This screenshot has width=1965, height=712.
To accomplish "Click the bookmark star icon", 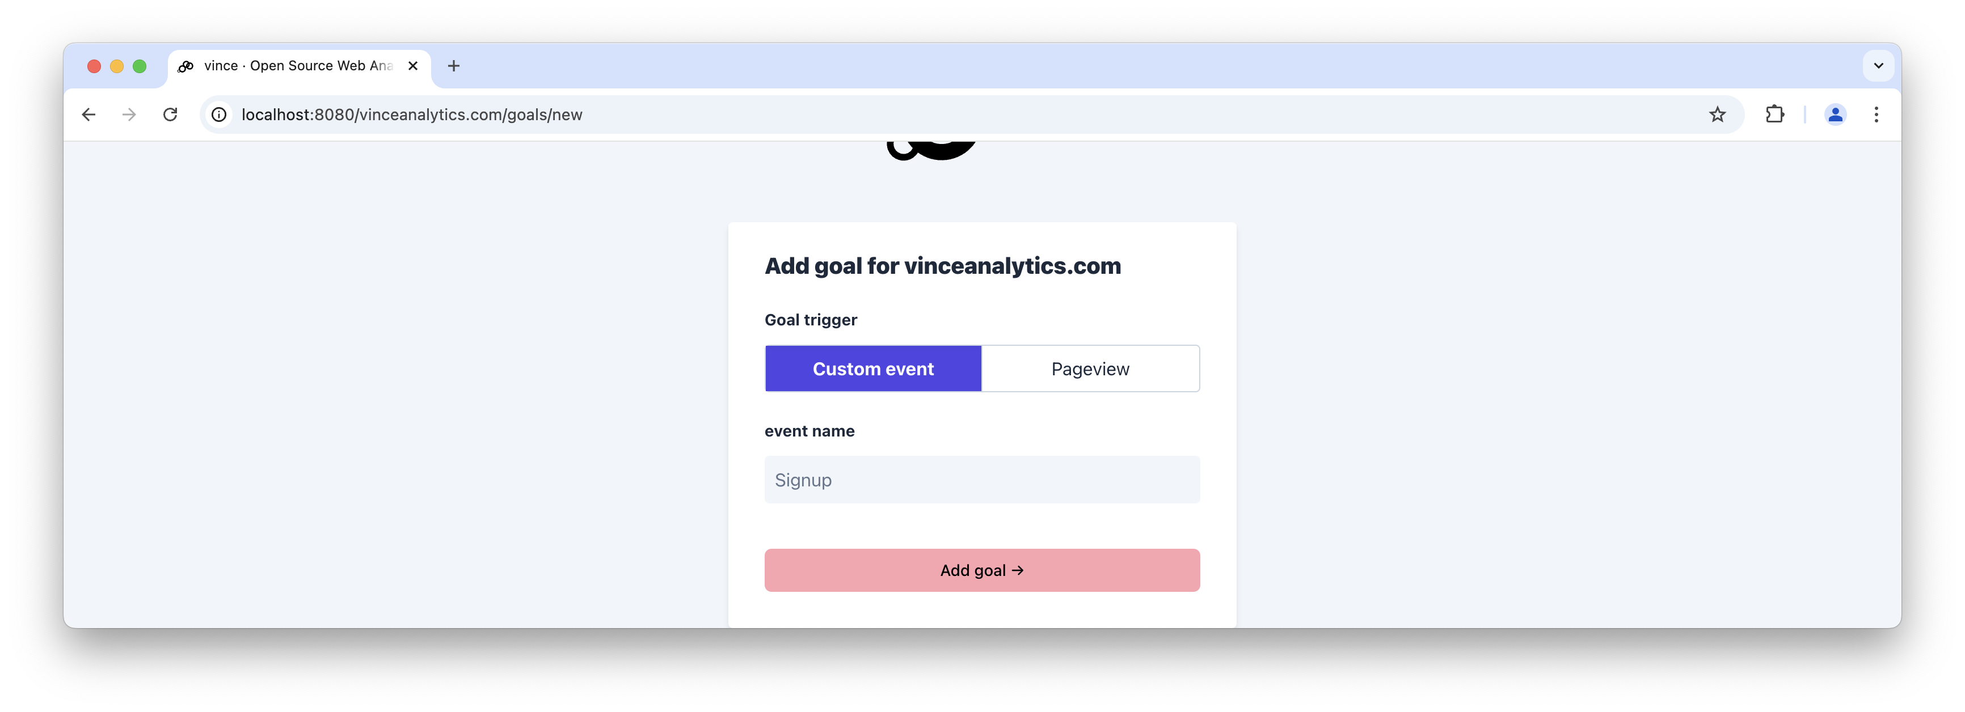I will 1719,114.
